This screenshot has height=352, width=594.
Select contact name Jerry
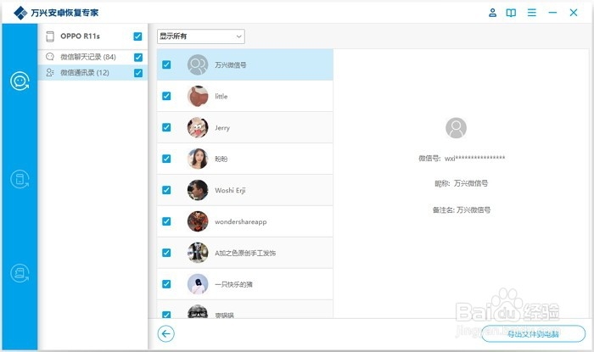[x=222, y=128]
